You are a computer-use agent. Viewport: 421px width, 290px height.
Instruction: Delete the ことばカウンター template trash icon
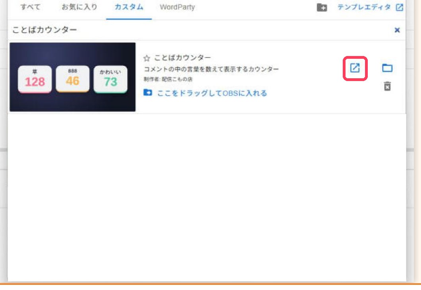[x=387, y=86]
